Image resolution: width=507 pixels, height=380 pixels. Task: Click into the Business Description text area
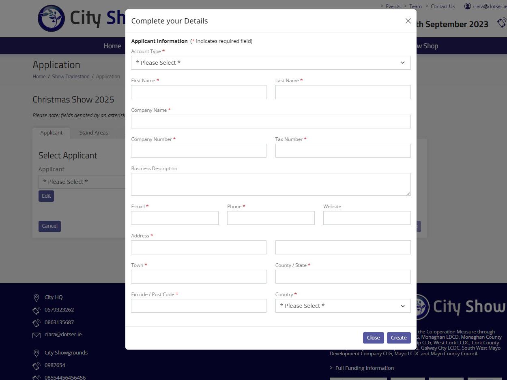pyautogui.click(x=271, y=184)
